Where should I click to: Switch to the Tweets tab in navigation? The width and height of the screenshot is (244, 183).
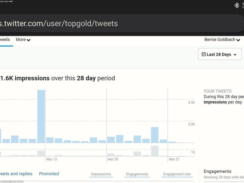(5, 40)
